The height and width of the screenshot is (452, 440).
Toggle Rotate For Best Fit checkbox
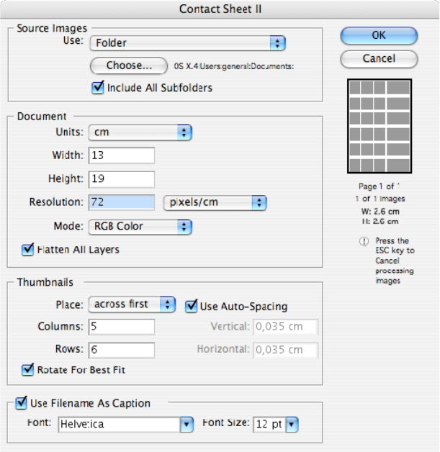[x=29, y=370]
